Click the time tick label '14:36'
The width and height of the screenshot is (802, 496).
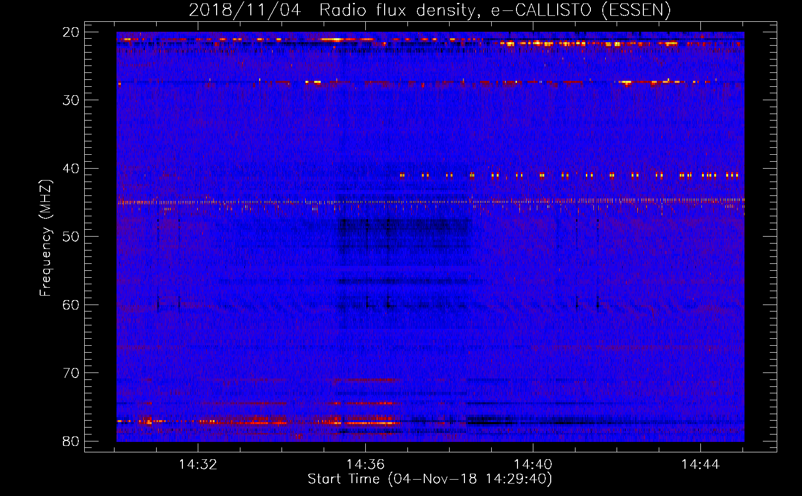(365, 465)
